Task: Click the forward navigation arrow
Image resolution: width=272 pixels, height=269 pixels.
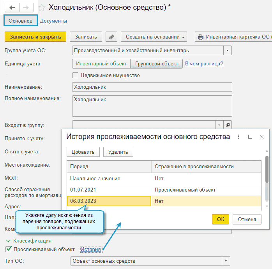Action: 26,7
